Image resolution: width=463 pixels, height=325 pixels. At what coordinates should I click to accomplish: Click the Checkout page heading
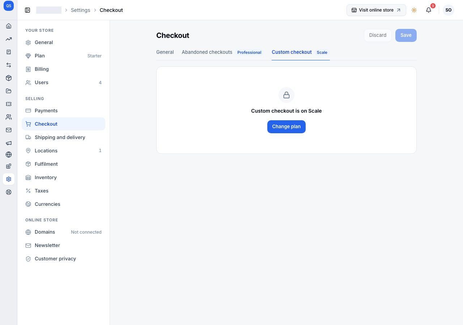[173, 35]
